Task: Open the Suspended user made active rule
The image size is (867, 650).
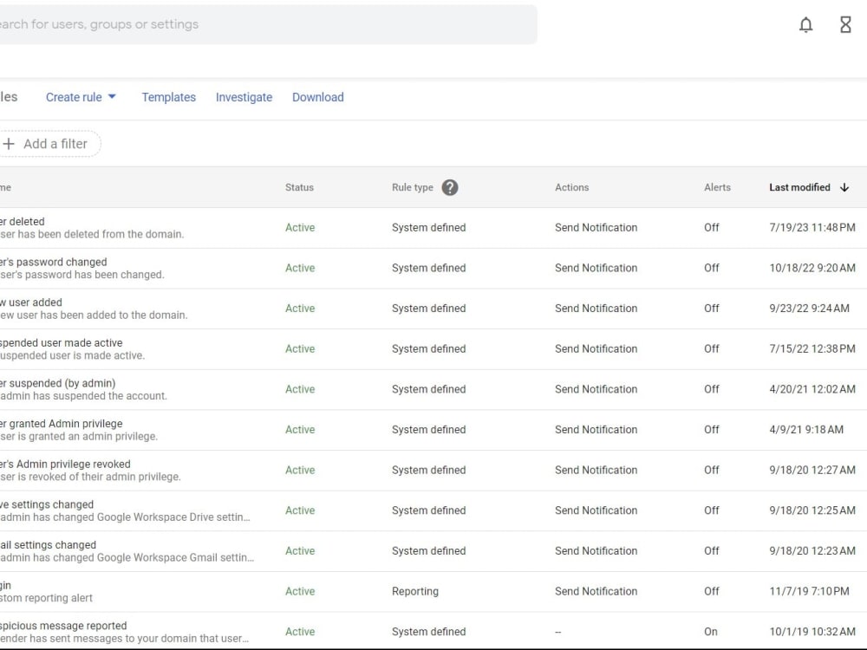Action: pos(433,348)
